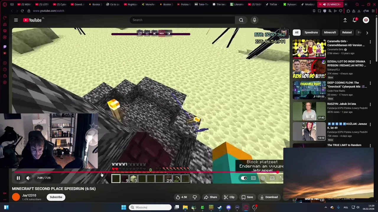
Task: Open File Explorer from the taskbar
Action: (x=185, y=207)
